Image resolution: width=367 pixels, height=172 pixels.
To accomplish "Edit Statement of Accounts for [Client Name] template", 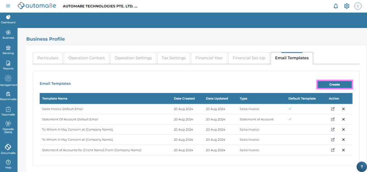I will click(x=333, y=150).
